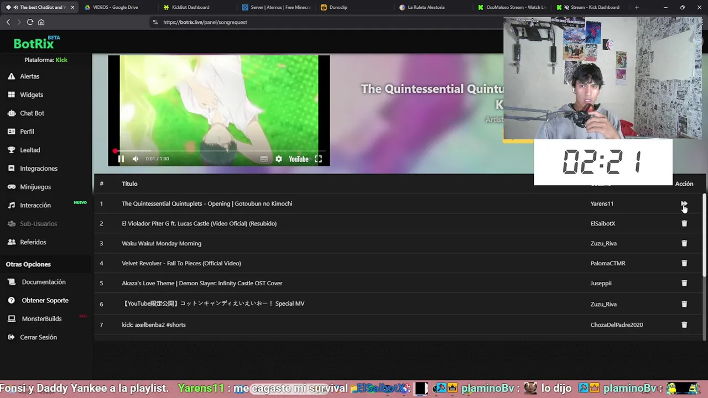The height and width of the screenshot is (398, 708).
Task: Select row El Violador Piter G ft. Lucas Castle
Action: pos(398,223)
